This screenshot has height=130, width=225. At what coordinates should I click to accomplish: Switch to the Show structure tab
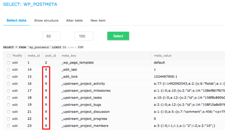coord(46,20)
